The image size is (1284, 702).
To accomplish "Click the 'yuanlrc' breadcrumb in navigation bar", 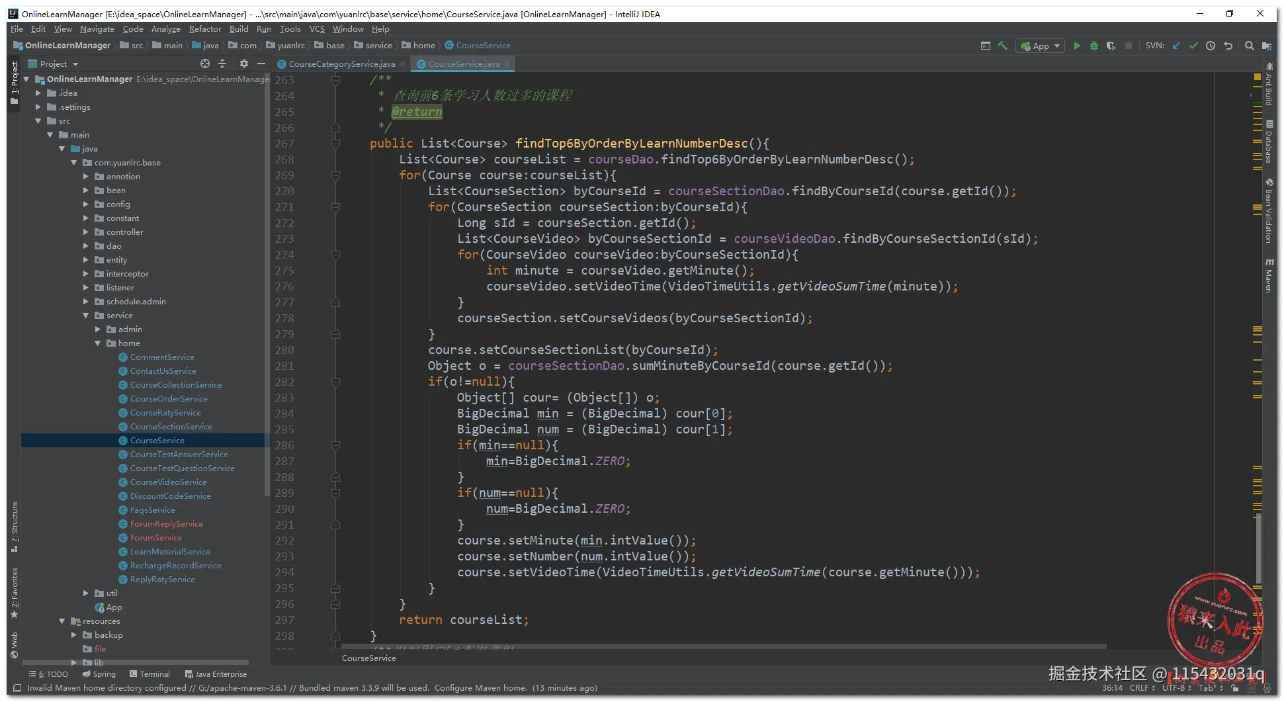I will coord(291,46).
